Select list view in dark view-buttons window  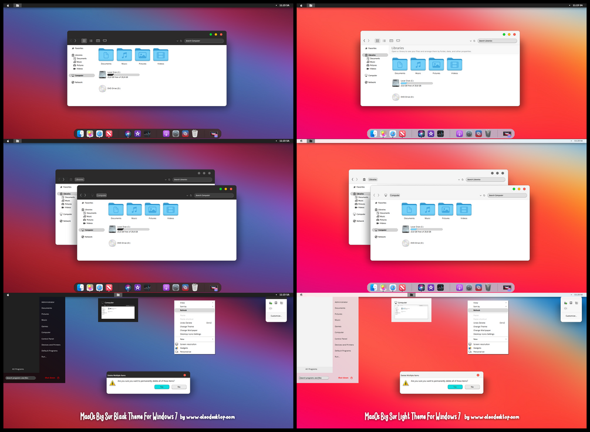91,40
